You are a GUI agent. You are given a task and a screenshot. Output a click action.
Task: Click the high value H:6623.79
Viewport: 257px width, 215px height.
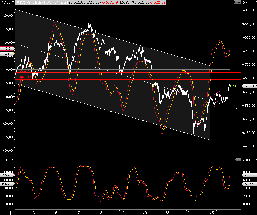(126, 2)
